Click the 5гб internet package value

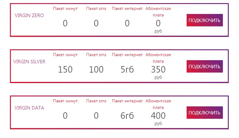(127, 69)
